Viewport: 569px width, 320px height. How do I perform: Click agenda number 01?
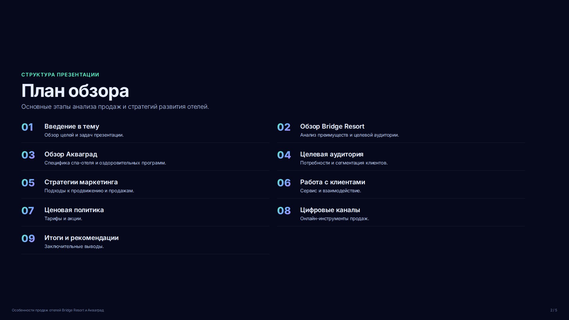[x=27, y=127]
